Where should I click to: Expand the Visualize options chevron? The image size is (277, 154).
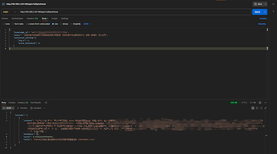coord(44,108)
